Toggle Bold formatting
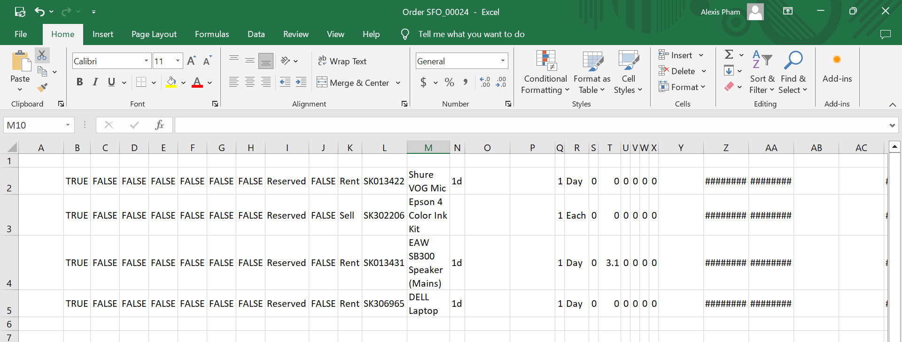Viewport: 902px width, 342px height. (x=79, y=83)
